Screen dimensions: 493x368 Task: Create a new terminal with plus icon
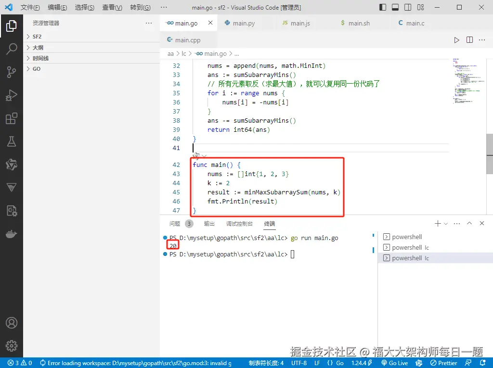click(x=437, y=223)
